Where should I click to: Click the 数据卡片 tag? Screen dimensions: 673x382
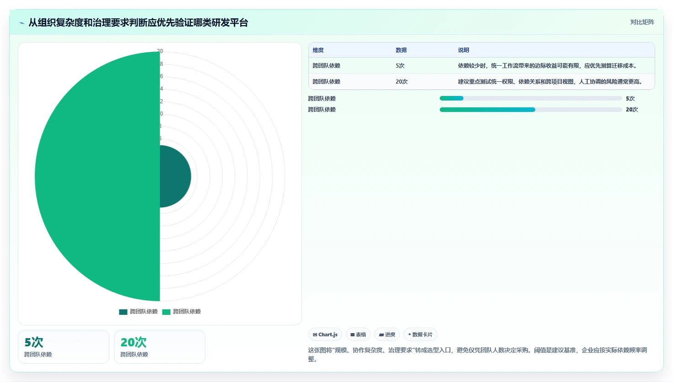[420, 334]
